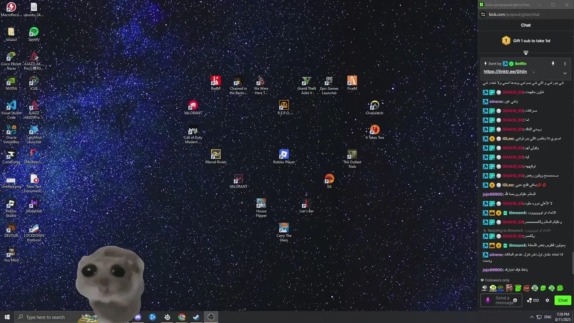The image size is (574, 323).
Task: Launch Cisco Packet Tracer shortcut
Action: coord(11,61)
